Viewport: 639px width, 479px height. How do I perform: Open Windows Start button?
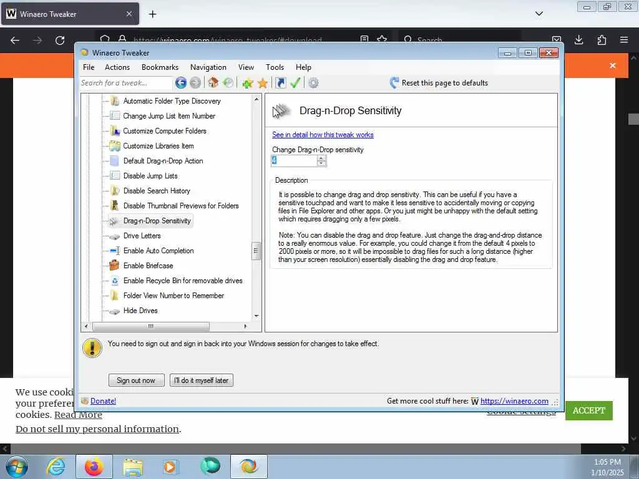click(x=17, y=467)
